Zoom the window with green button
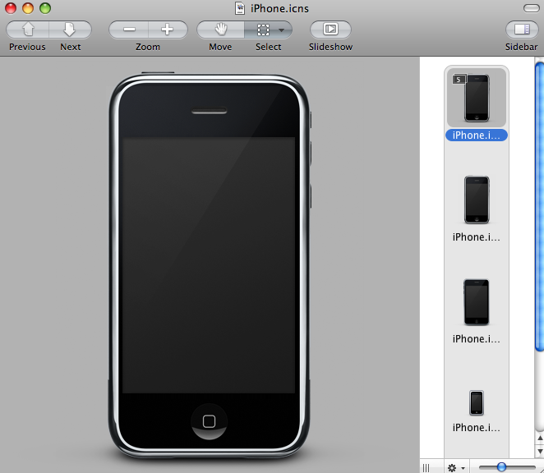The height and width of the screenshot is (473, 544). pyautogui.click(x=45, y=8)
